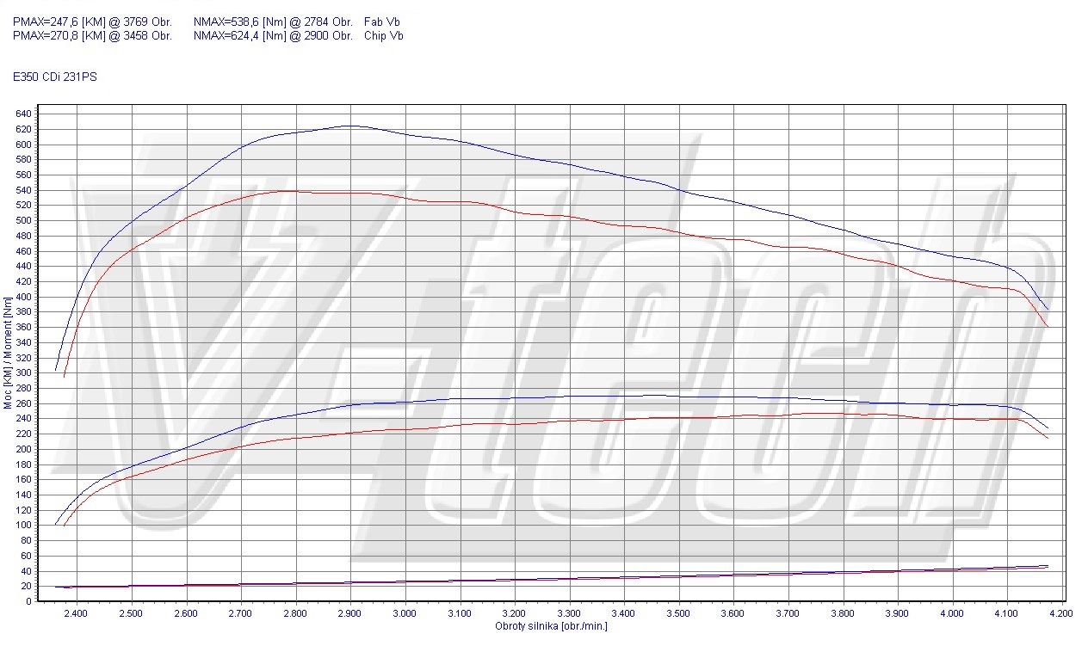Click the x-axis tick value '3.800'
Image resolution: width=1088 pixels, height=646 pixels.
tap(843, 614)
